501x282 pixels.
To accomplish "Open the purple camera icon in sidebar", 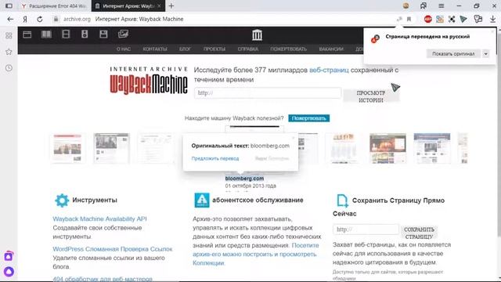I will pyautogui.click(x=9, y=256).
